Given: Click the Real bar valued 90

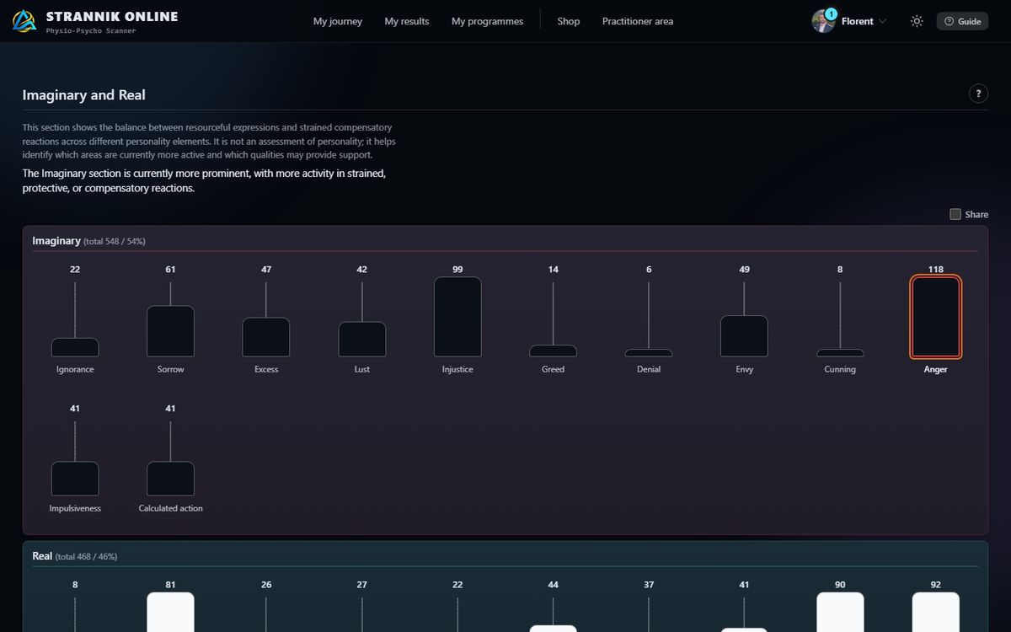Looking at the screenshot, I should pos(840,612).
